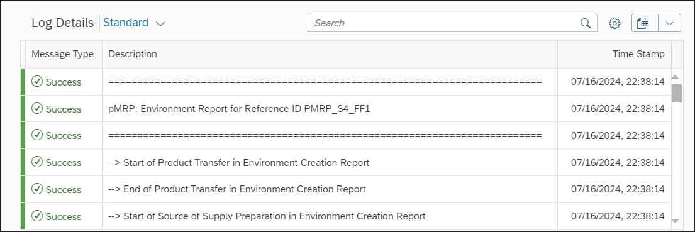Click Success status in pMRP Environment Report row
The height and width of the screenshot is (232, 695).
click(x=56, y=109)
